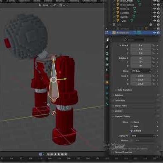The image size is (163, 163).
Task: Hide the TOrso object in viewport
Action: tap(154, 20)
